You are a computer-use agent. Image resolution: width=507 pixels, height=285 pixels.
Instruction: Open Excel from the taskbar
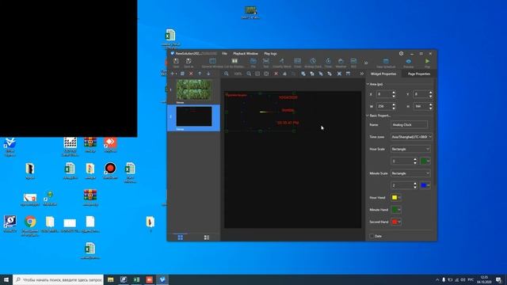coord(136,279)
